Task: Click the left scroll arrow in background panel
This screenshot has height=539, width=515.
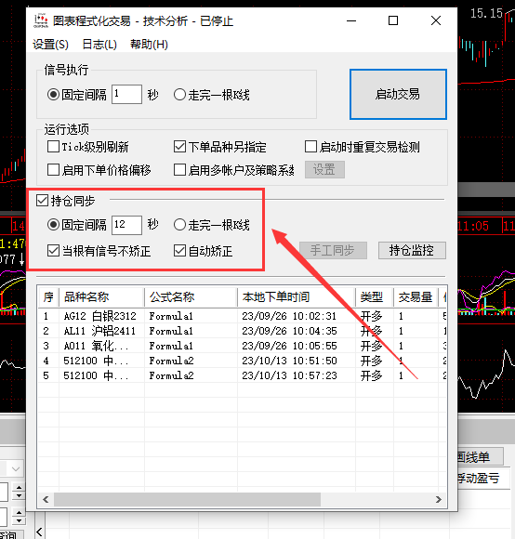Action: click(x=40, y=532)
